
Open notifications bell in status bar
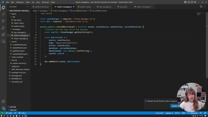click(x=205, y=113)
